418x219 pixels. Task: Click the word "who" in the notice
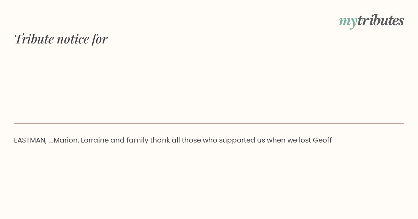pyautogui.click(x=210, y=140)
